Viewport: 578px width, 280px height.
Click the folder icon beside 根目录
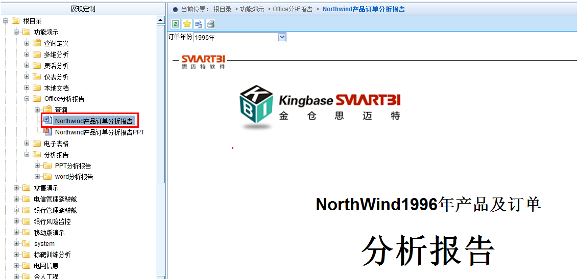[x=15, y=21]
